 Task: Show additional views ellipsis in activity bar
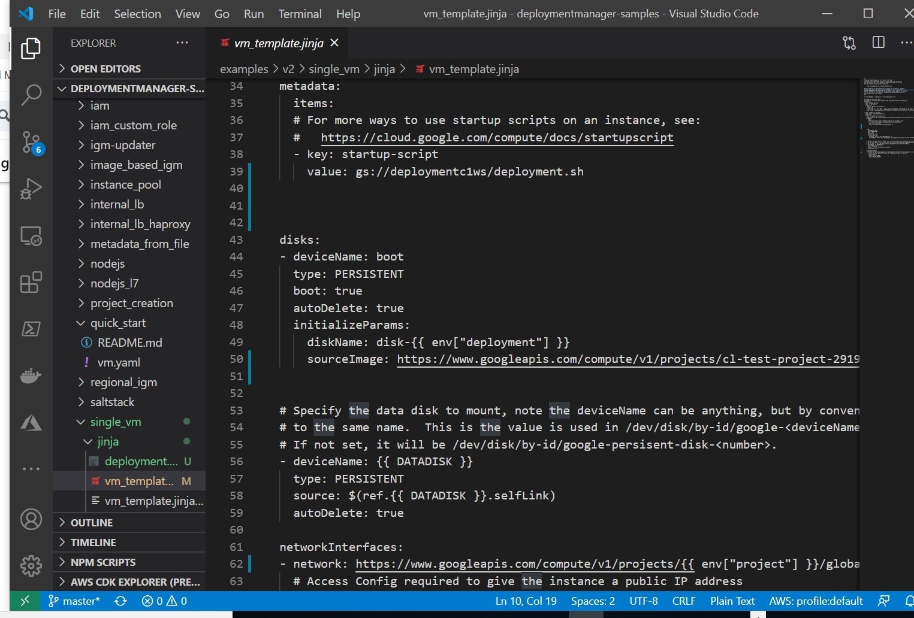31,469
